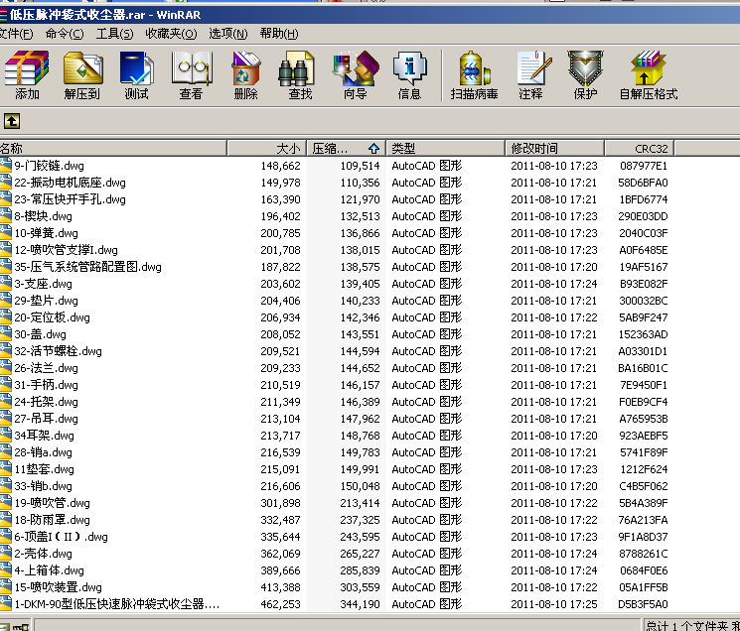Click file icon of 10-弹簧.dwg row
This screenshot has width=740, height=631.
(6, 233)
